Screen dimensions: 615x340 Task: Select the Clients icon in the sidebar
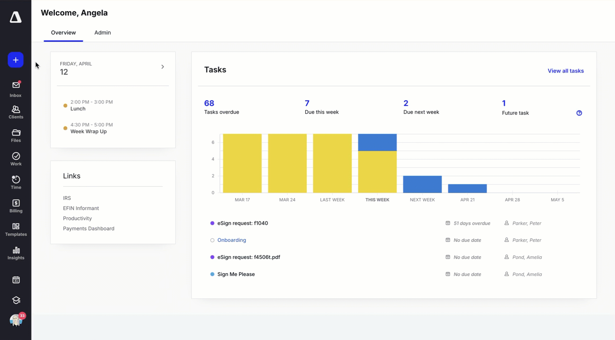(16, 112)
